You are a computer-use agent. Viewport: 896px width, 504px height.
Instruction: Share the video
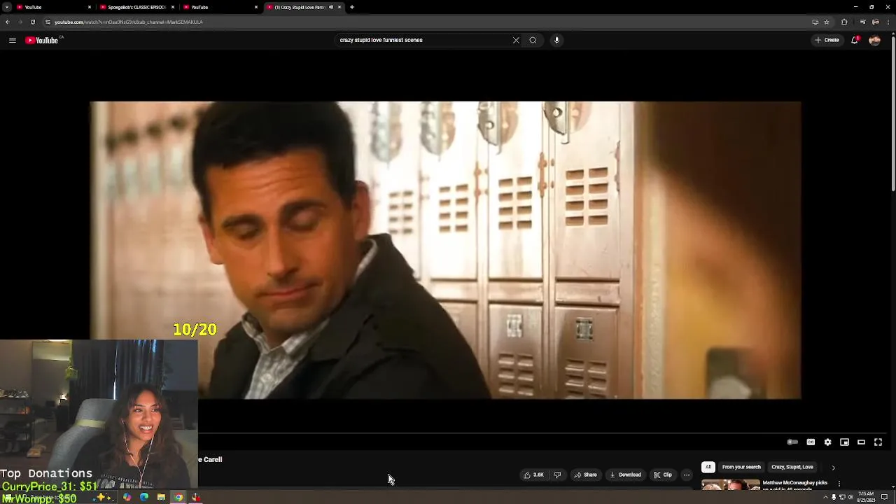[x=585, y=475]
